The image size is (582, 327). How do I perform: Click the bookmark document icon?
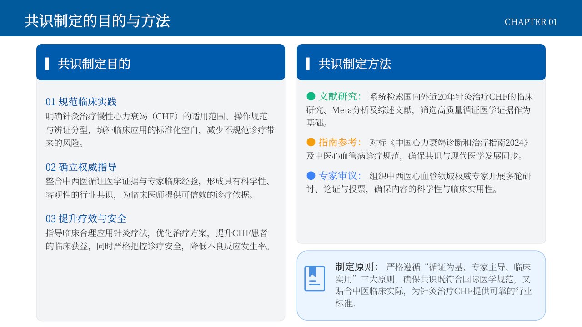(315, 278)
